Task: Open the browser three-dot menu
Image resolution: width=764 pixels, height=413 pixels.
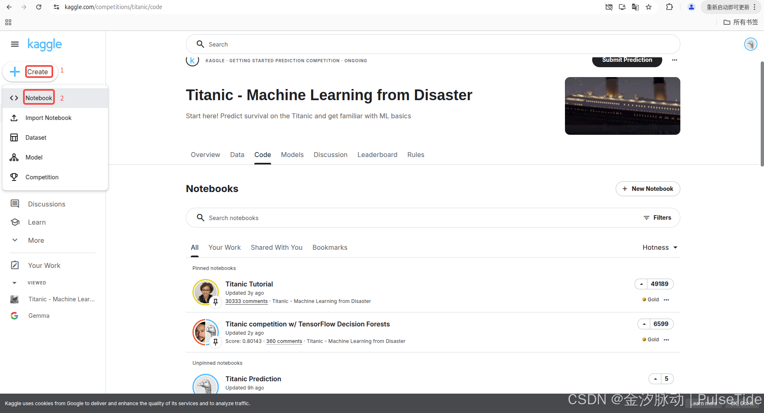Action: [755, 7]
